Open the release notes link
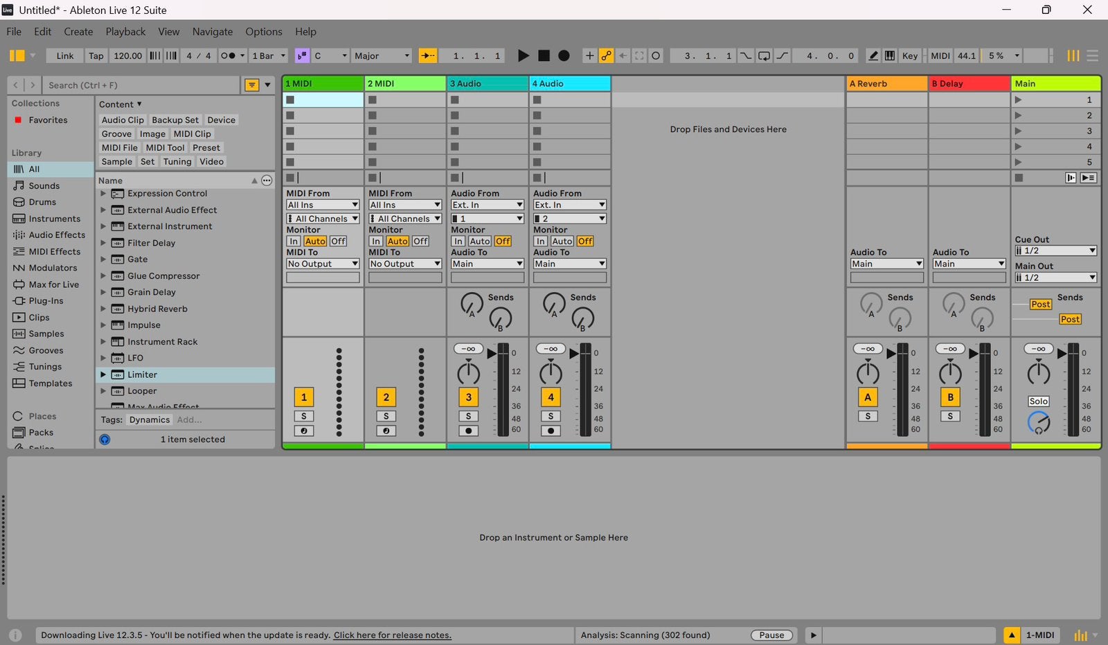 click(393, 635)
